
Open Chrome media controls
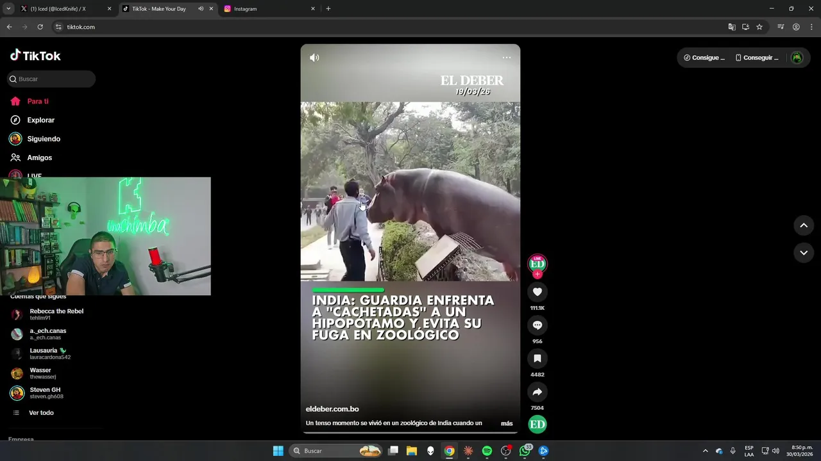[x=781, y=27]
